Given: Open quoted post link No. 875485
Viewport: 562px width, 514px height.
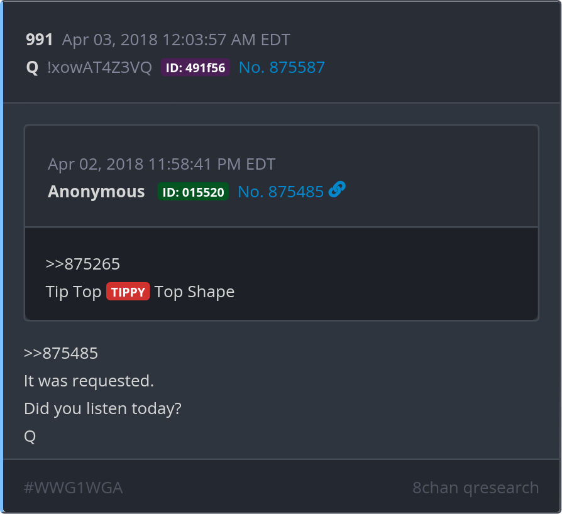Looking at the screenshot, I should (x=280, y=192).
